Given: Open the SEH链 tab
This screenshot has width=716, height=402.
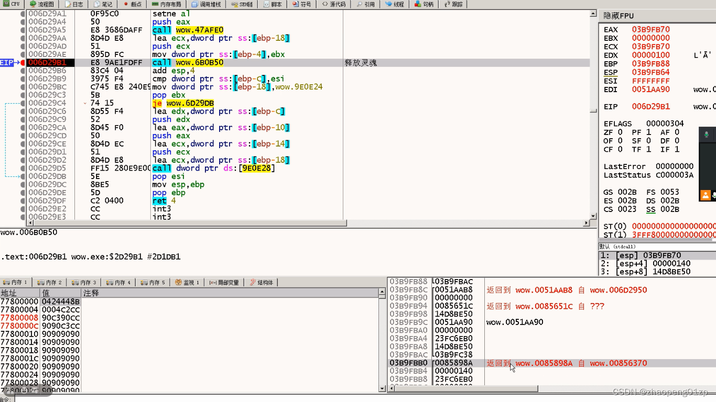Looking at the screenshot, I should 242,4.
